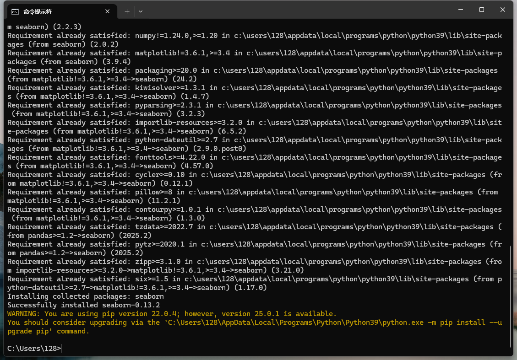Click the 'm seaborn) (2.2.3)' line
517x360 pixels.
[44, 27]
